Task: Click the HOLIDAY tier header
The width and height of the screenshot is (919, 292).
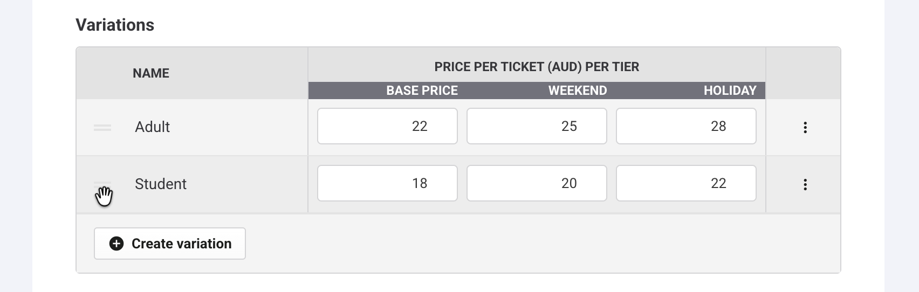Action: [730, 91]
